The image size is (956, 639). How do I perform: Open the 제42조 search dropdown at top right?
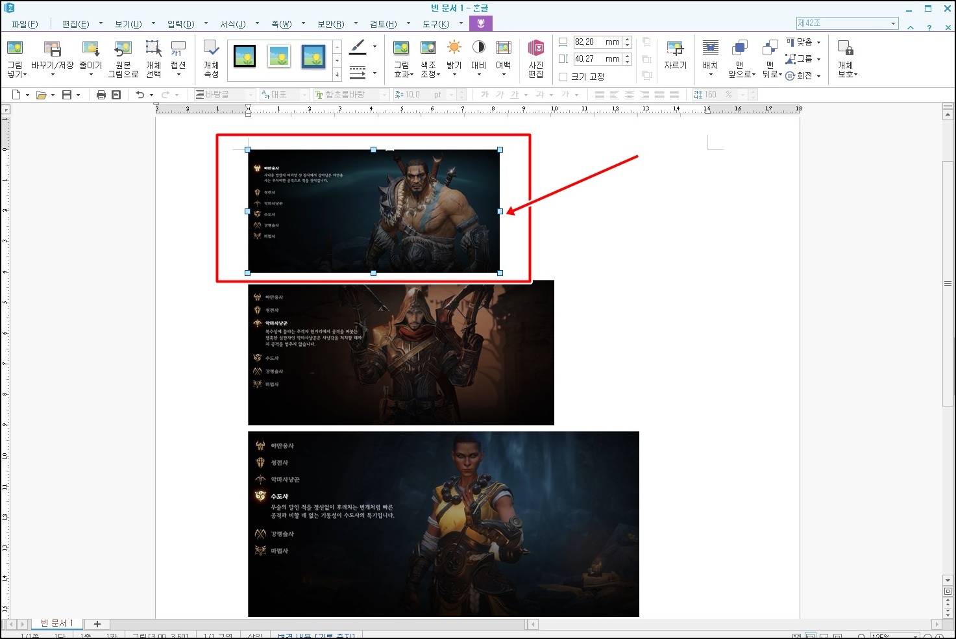pyautogui.click(x=893, y=23)
